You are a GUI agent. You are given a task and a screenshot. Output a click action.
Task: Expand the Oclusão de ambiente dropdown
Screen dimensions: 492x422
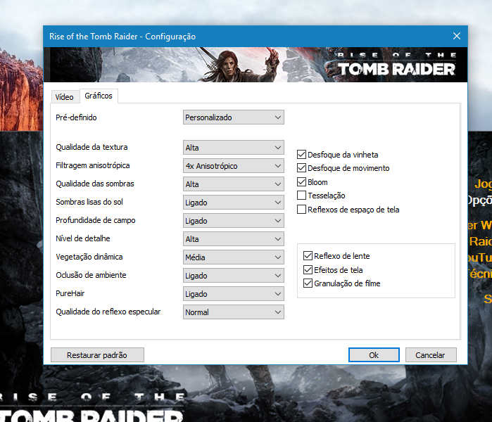(234, 276)
